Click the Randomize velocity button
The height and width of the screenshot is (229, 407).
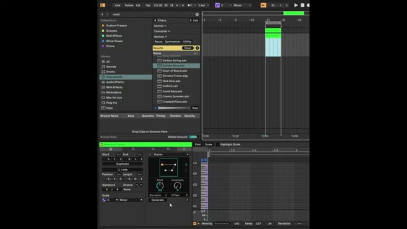click(222, 223)
